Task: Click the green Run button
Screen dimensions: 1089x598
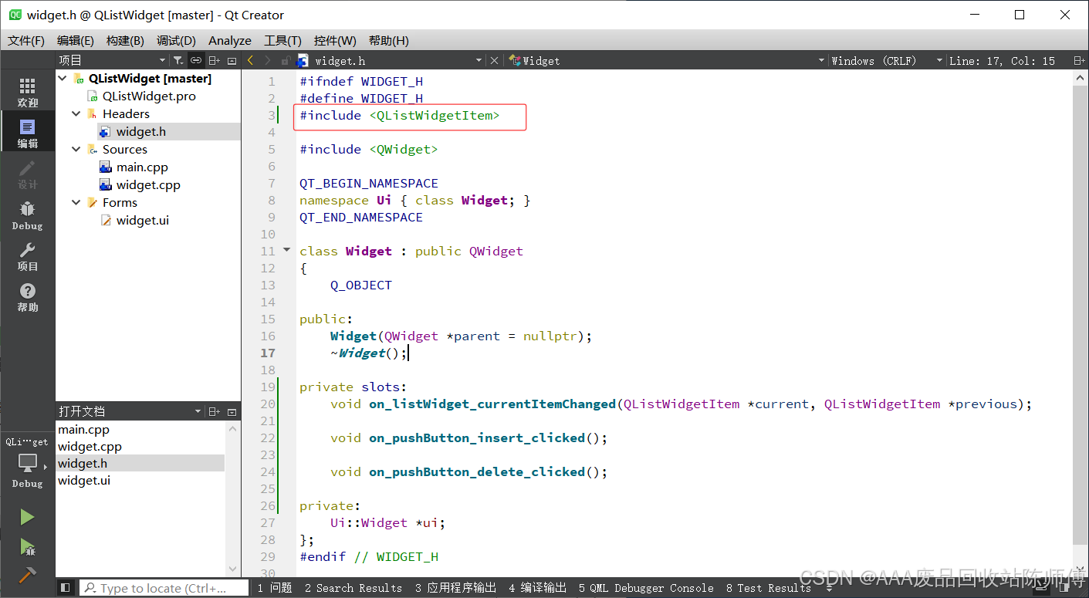Action: (x=27, y=517)
